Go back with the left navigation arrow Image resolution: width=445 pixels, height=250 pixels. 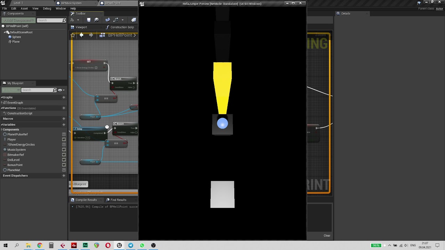point(81,35)
